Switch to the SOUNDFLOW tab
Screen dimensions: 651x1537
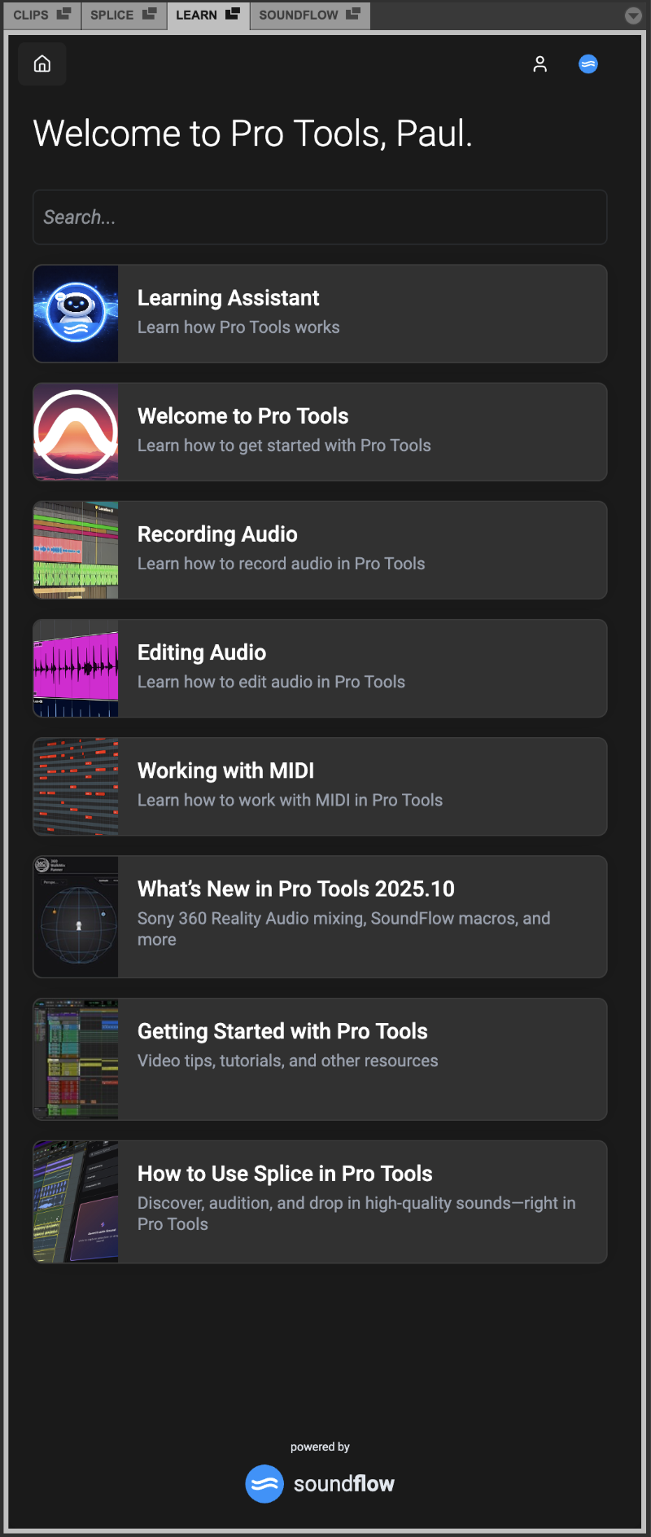coord(310,15)
